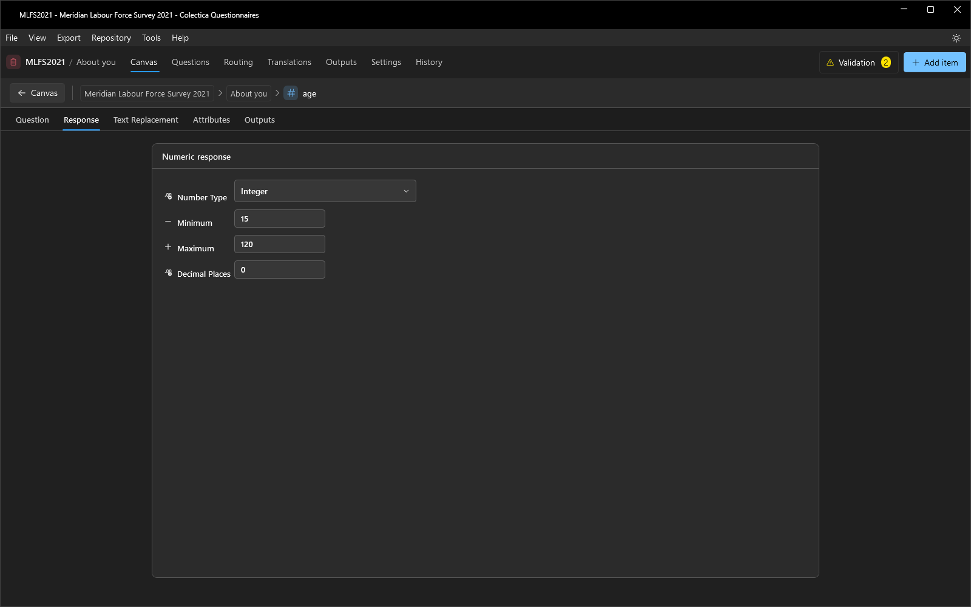Switch to the Settings tab
Image resolution: width=971 pixels, height=607 pixels.
[x=386, y=62]
